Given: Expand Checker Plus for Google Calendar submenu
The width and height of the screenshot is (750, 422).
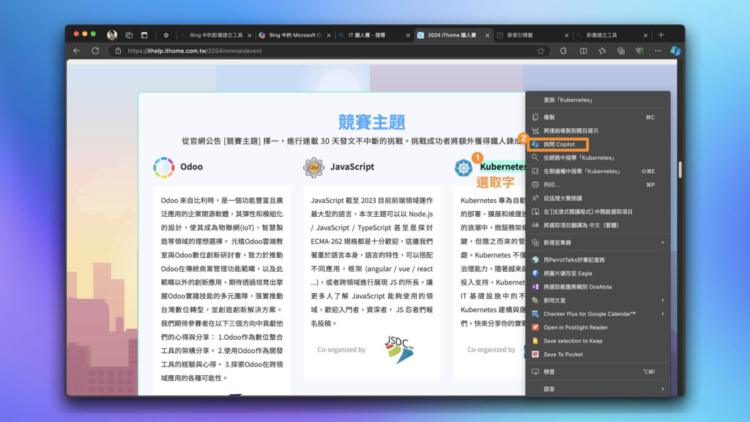Looking at the screenshot, I should [x=598, y=314].
